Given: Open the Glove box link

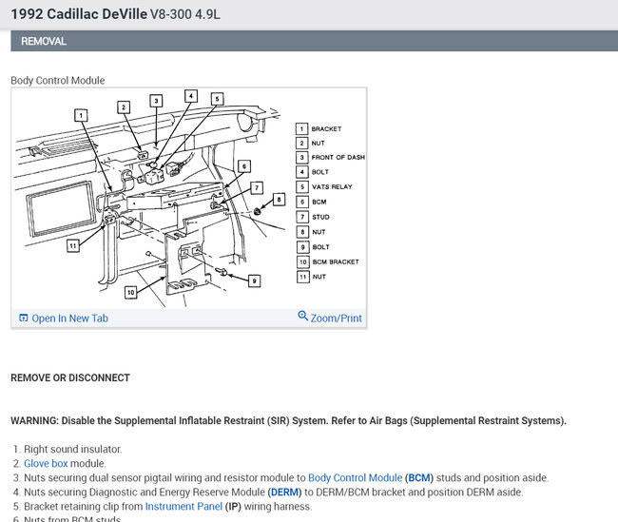Looking at the screenshot, I should point(46,463).
